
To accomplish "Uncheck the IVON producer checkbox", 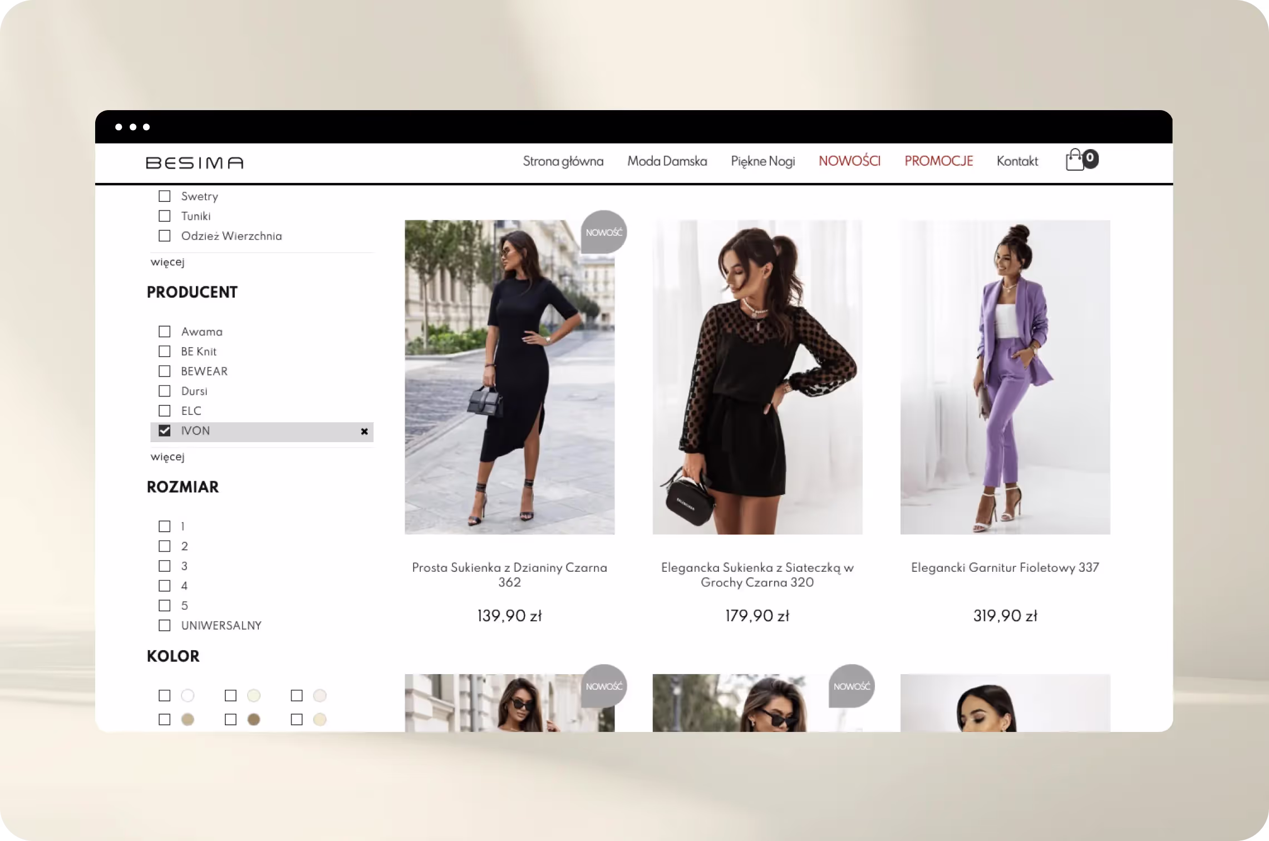I will (164, 431).
